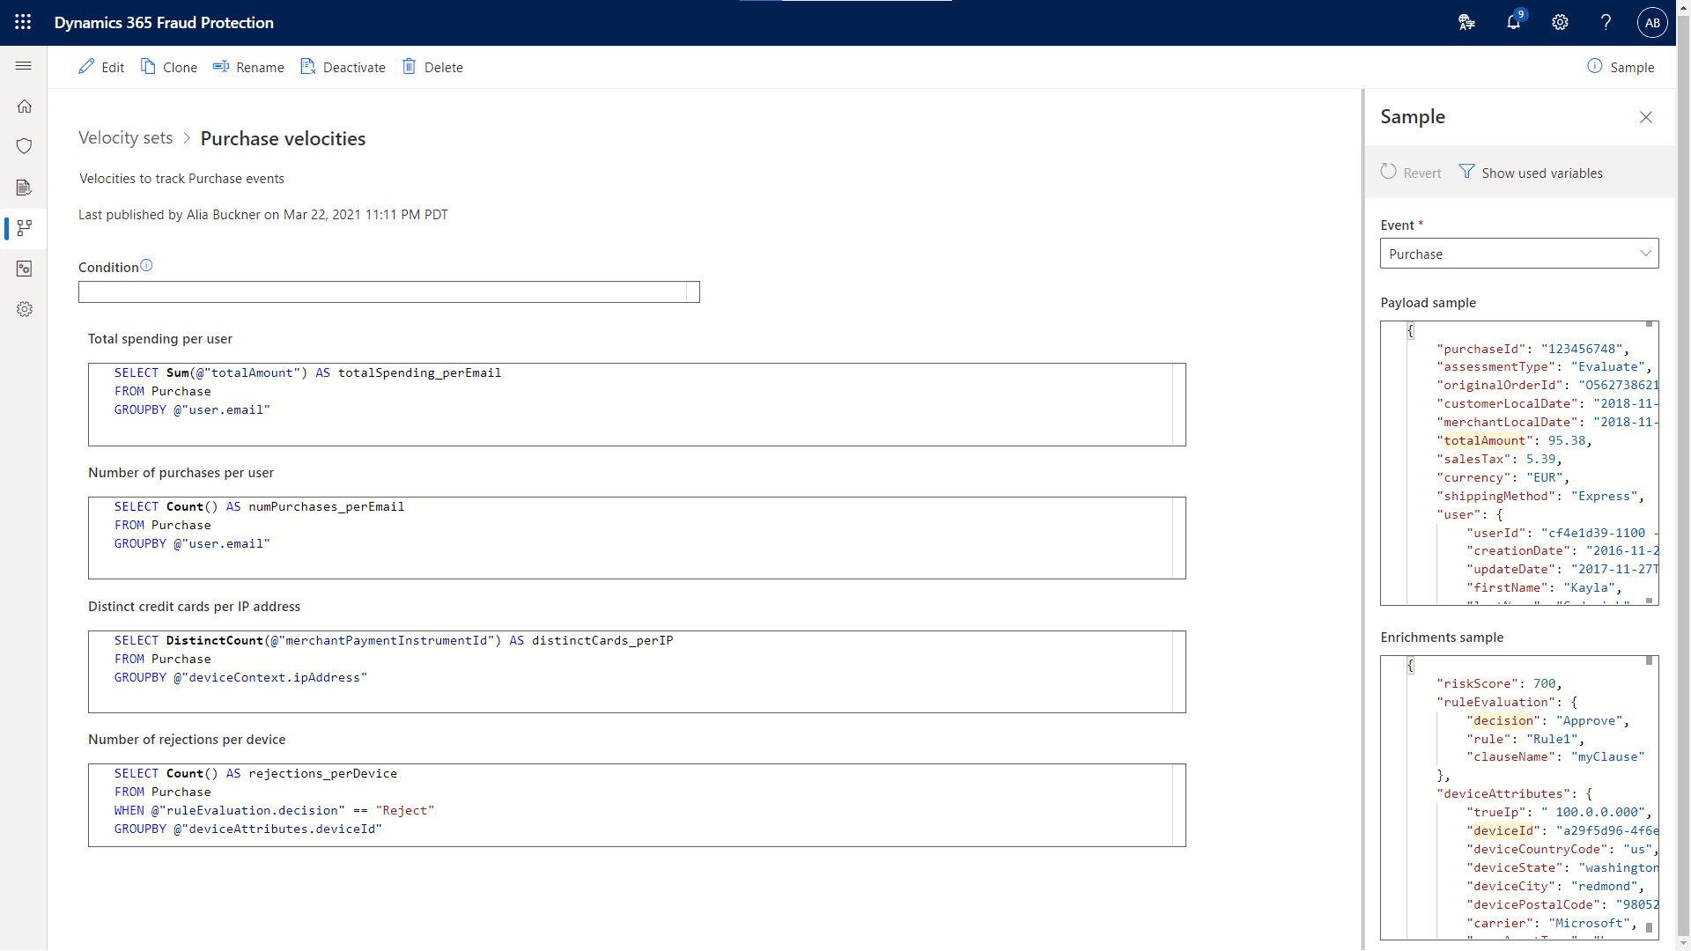Click highlighted "totalAmount" in payload
The image size is (1691, 951).
click(x=1484, y=440)
